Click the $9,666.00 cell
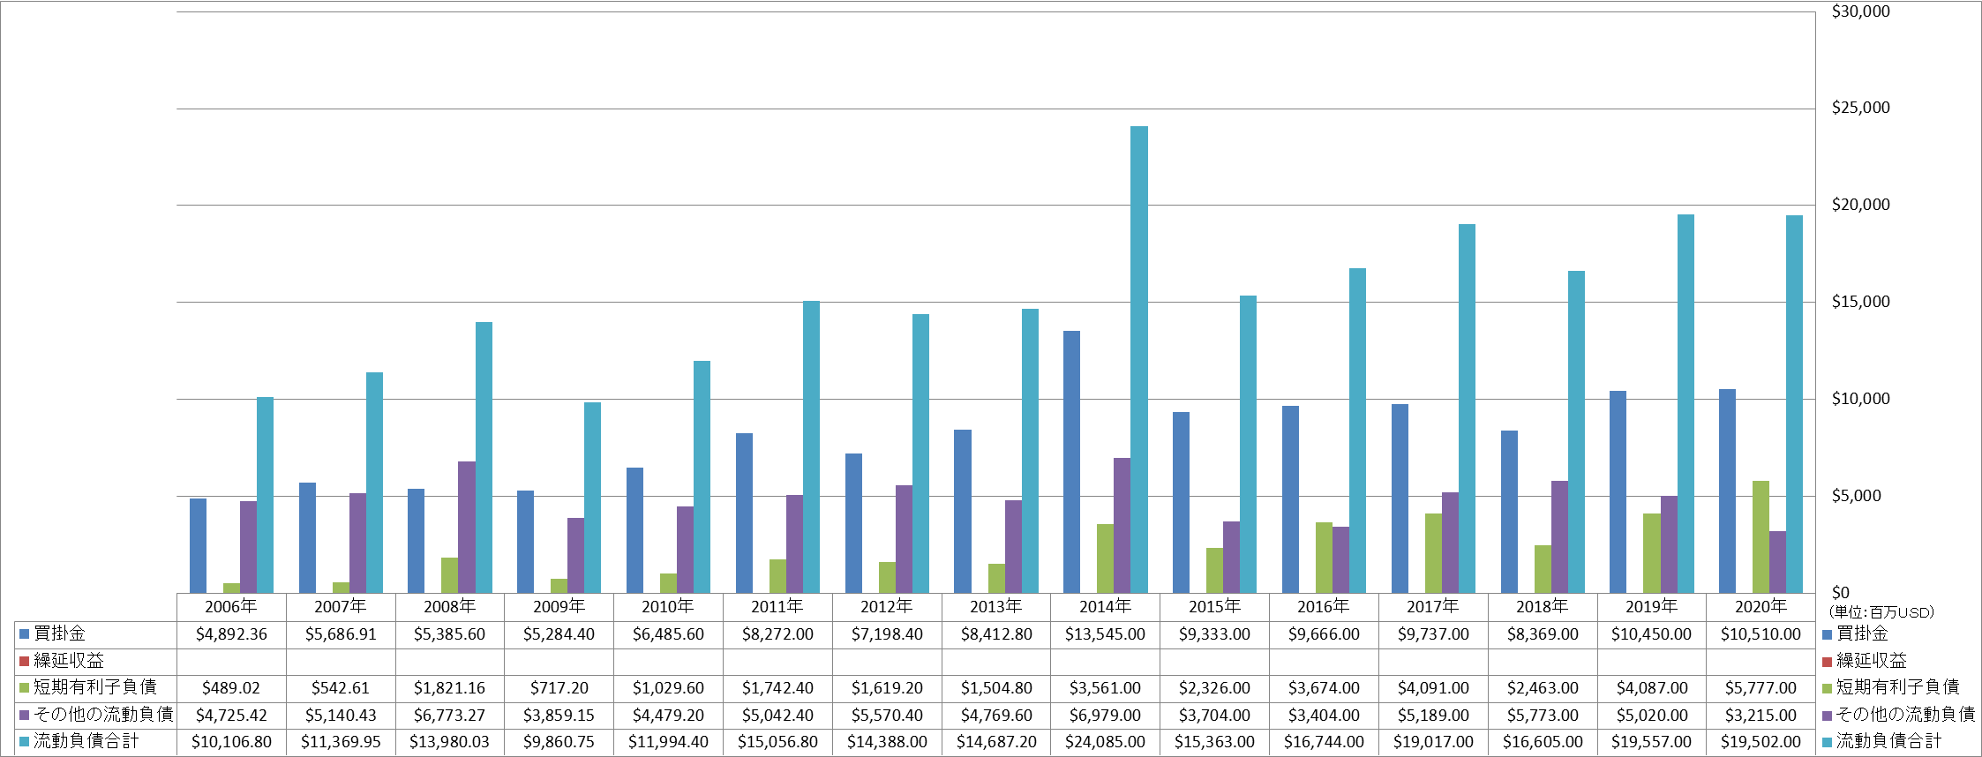This screenshot has height=757, width=1982. 1324,634
